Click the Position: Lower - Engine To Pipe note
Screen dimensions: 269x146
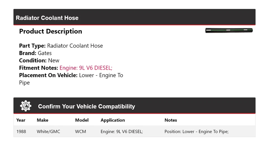196,131
